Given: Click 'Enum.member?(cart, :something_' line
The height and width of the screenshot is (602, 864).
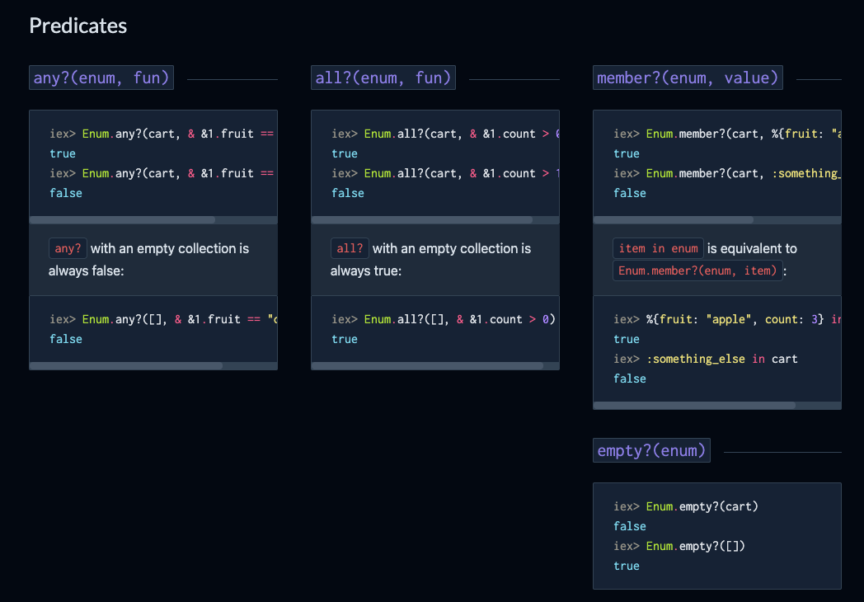Looking at the screenshot, I should [727, 173].
